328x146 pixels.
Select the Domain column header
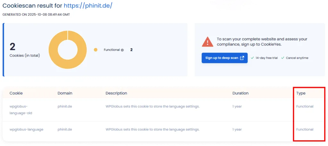(65, 93)
